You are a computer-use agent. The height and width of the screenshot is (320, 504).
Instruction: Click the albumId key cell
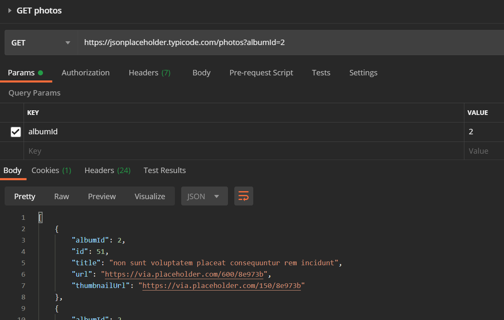click(x=244, y=132)
